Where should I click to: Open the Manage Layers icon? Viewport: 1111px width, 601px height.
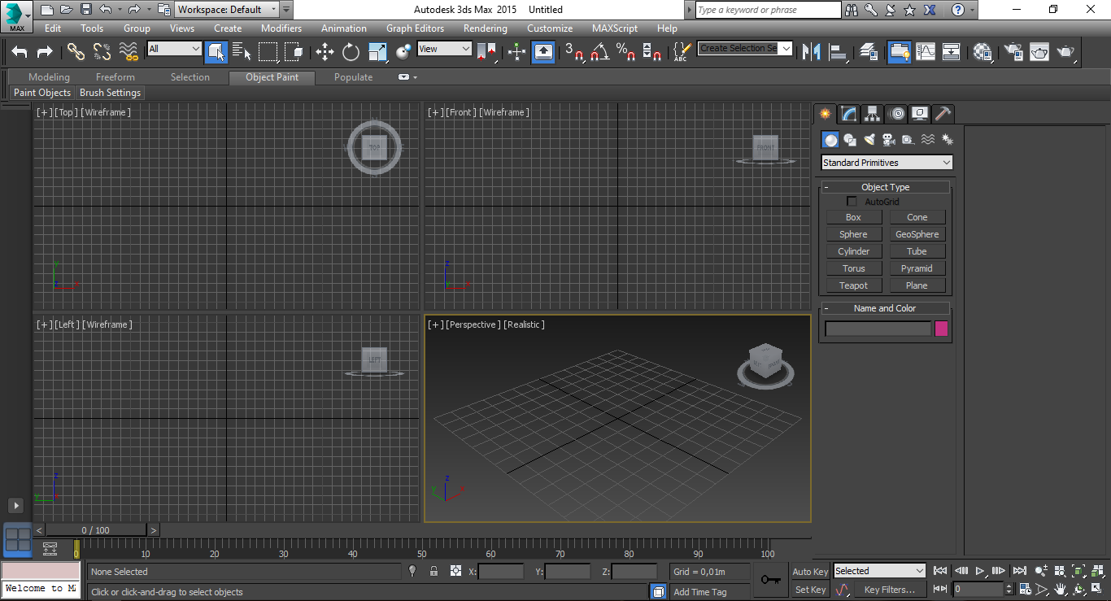(869, 52)
